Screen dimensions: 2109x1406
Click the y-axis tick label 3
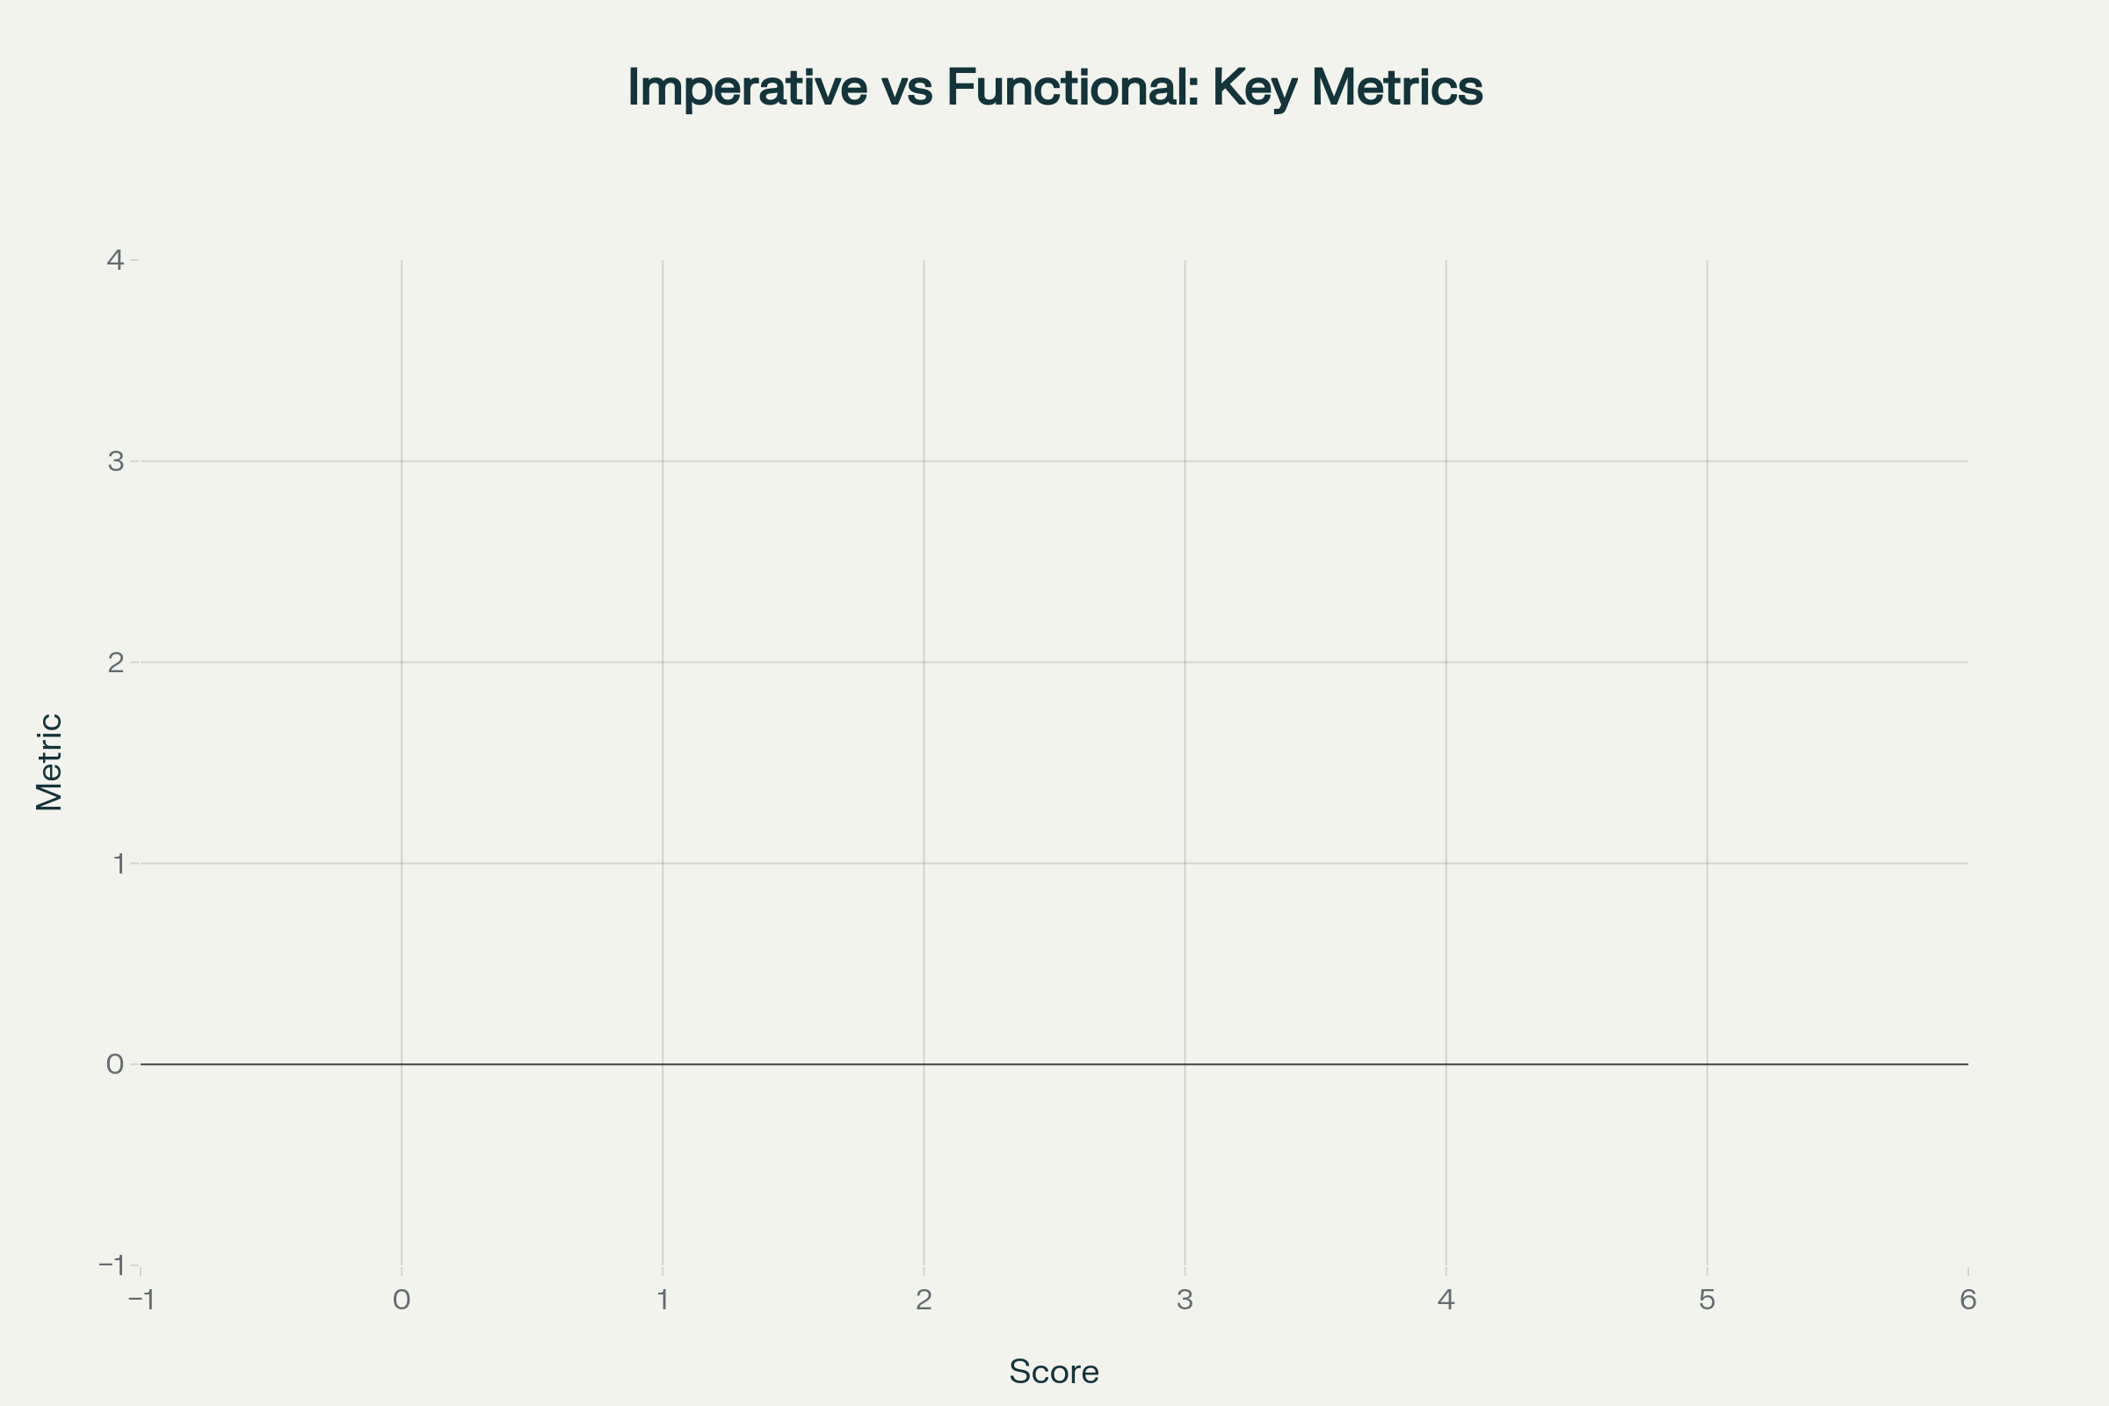point(115,462)
